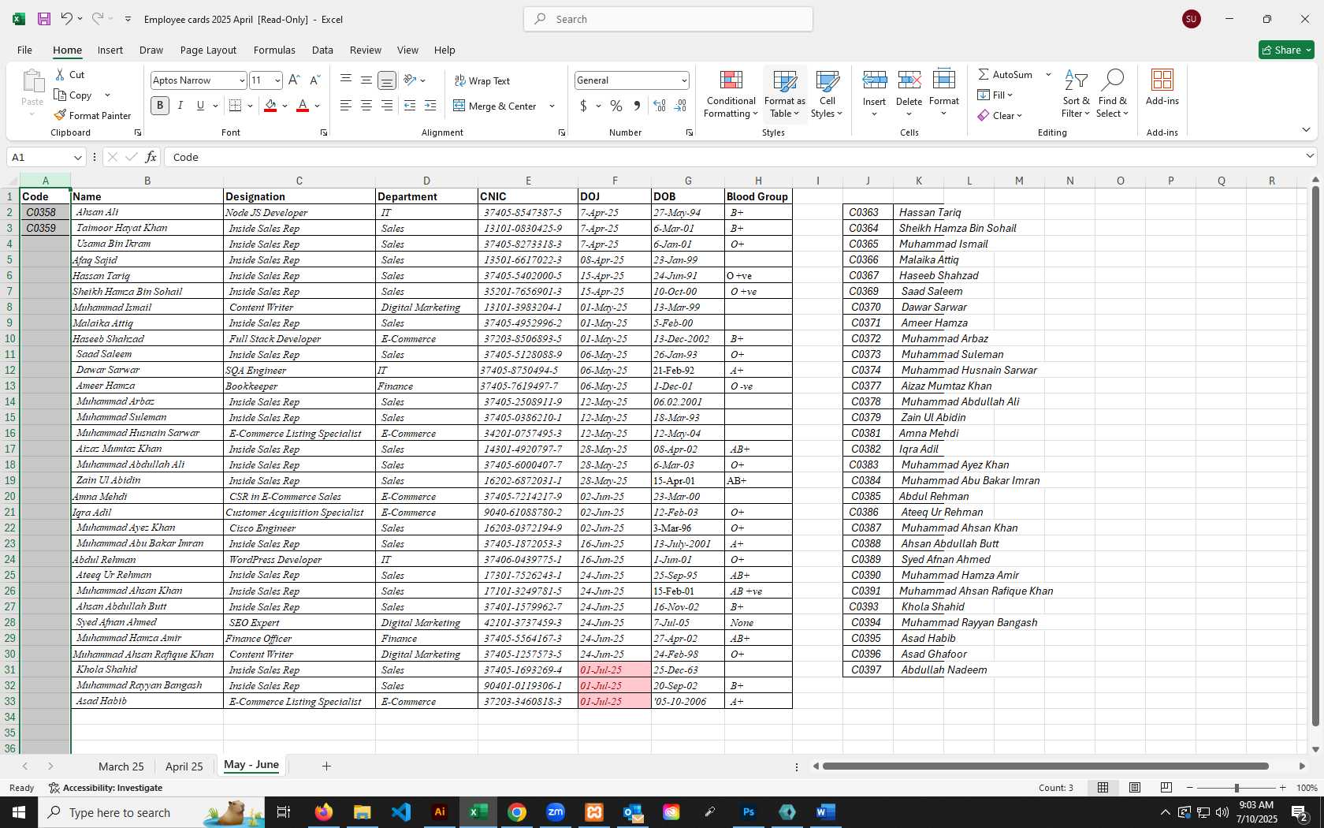Open Cell Styles dropdown

coord(827,93)
